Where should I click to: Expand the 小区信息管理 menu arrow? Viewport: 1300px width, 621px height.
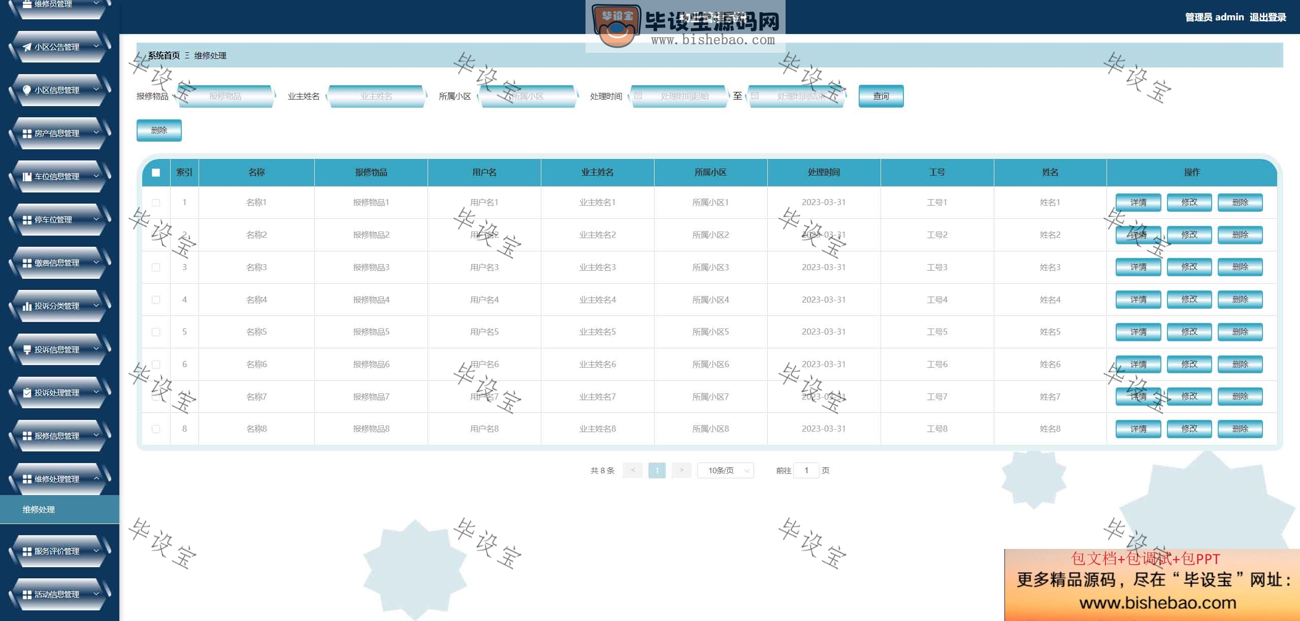[96, 89]
